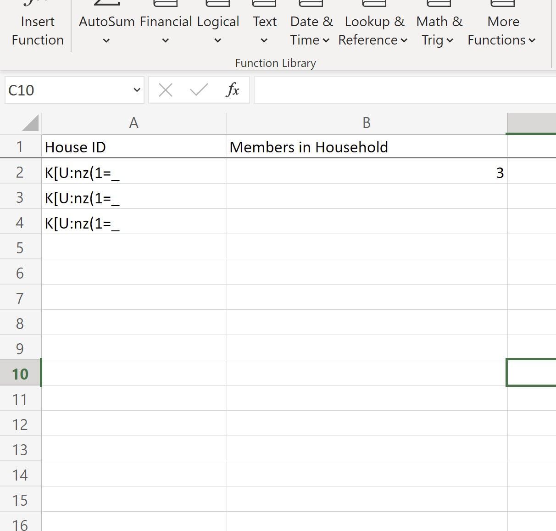Open the AutoSum dropdown arrow
This screenshot has width=556, height=531.
tap(105, 40)
